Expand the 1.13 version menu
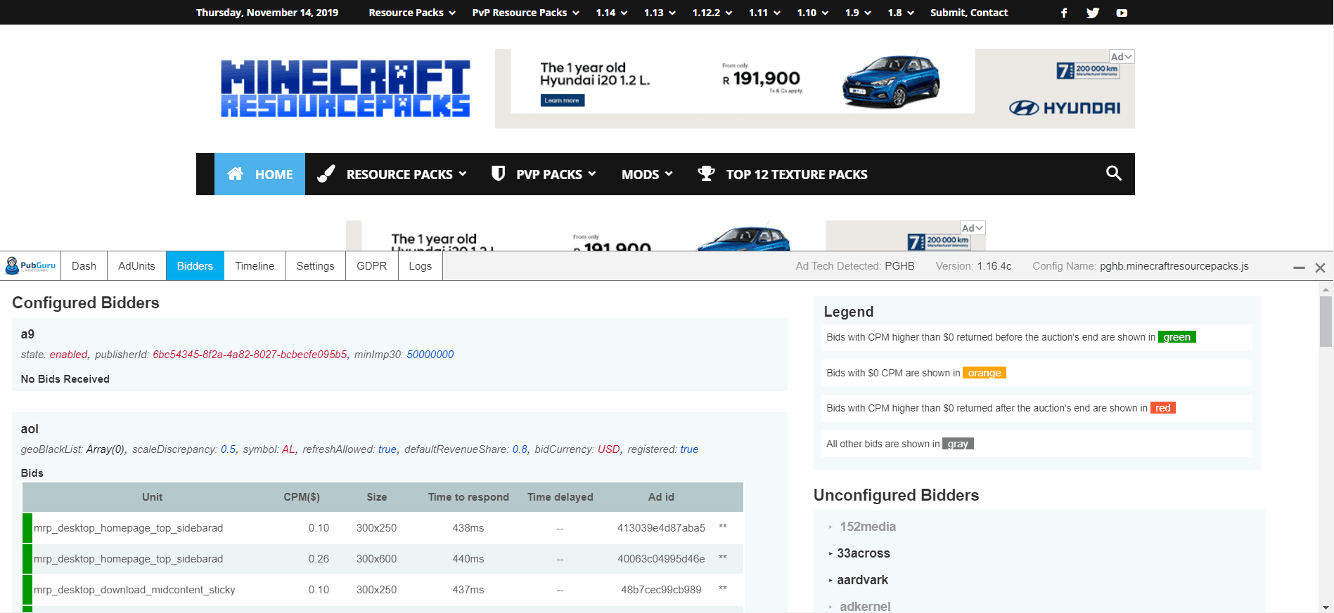This screenshot has height=613, width=1334. point(660,13)
